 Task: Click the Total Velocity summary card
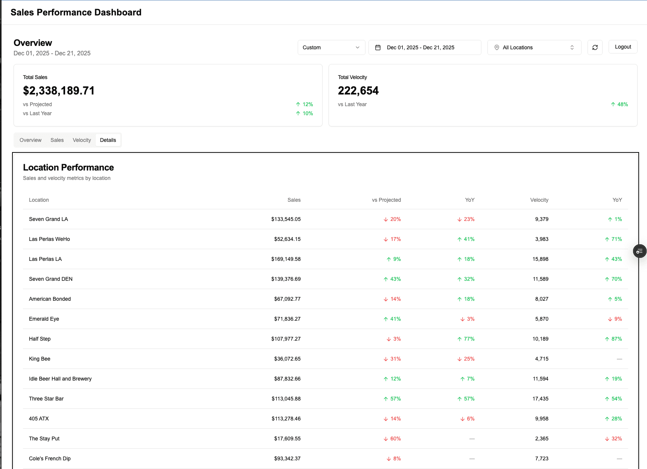click(483, 95)
